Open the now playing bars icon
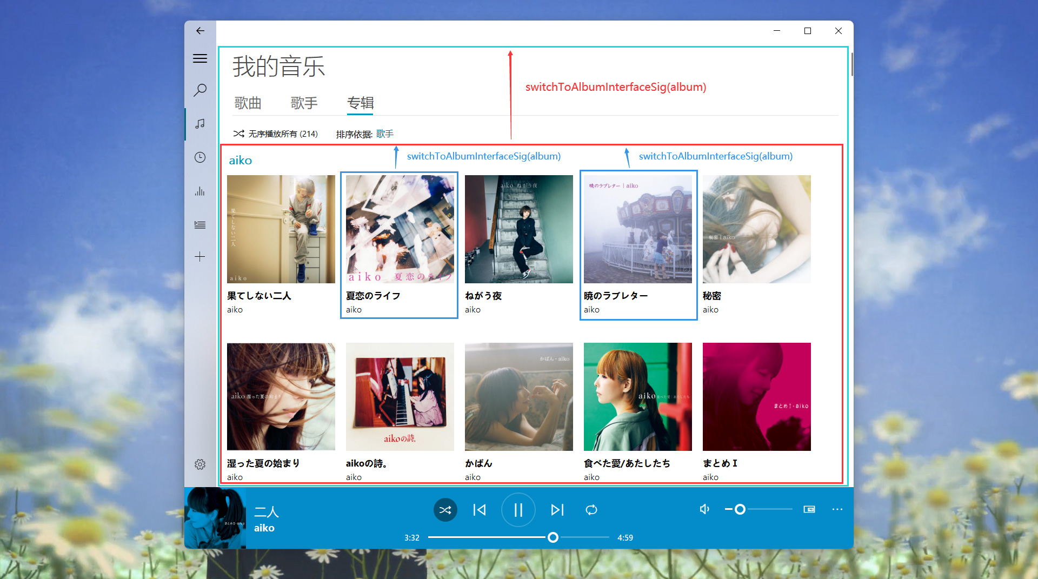Screen dimensions: 1038x579 [x=200, y=191]
